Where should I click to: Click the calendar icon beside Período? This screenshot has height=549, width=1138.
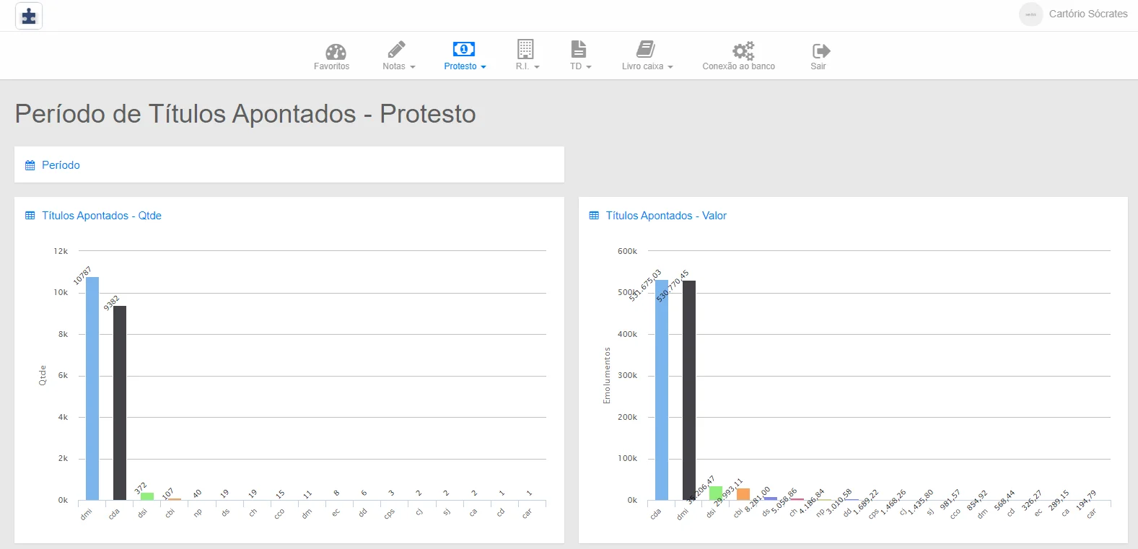pyautogui.click(x=30, y=165)
